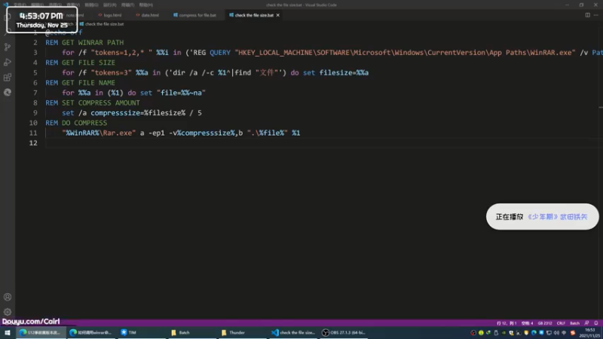Change encoding via GB 2312 status item
603x339 pixels.
coord(545,323)
